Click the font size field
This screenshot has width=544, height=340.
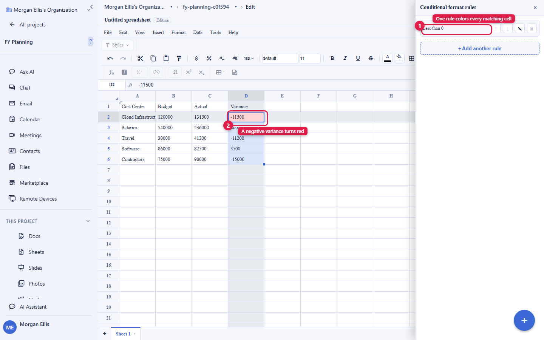310,59
